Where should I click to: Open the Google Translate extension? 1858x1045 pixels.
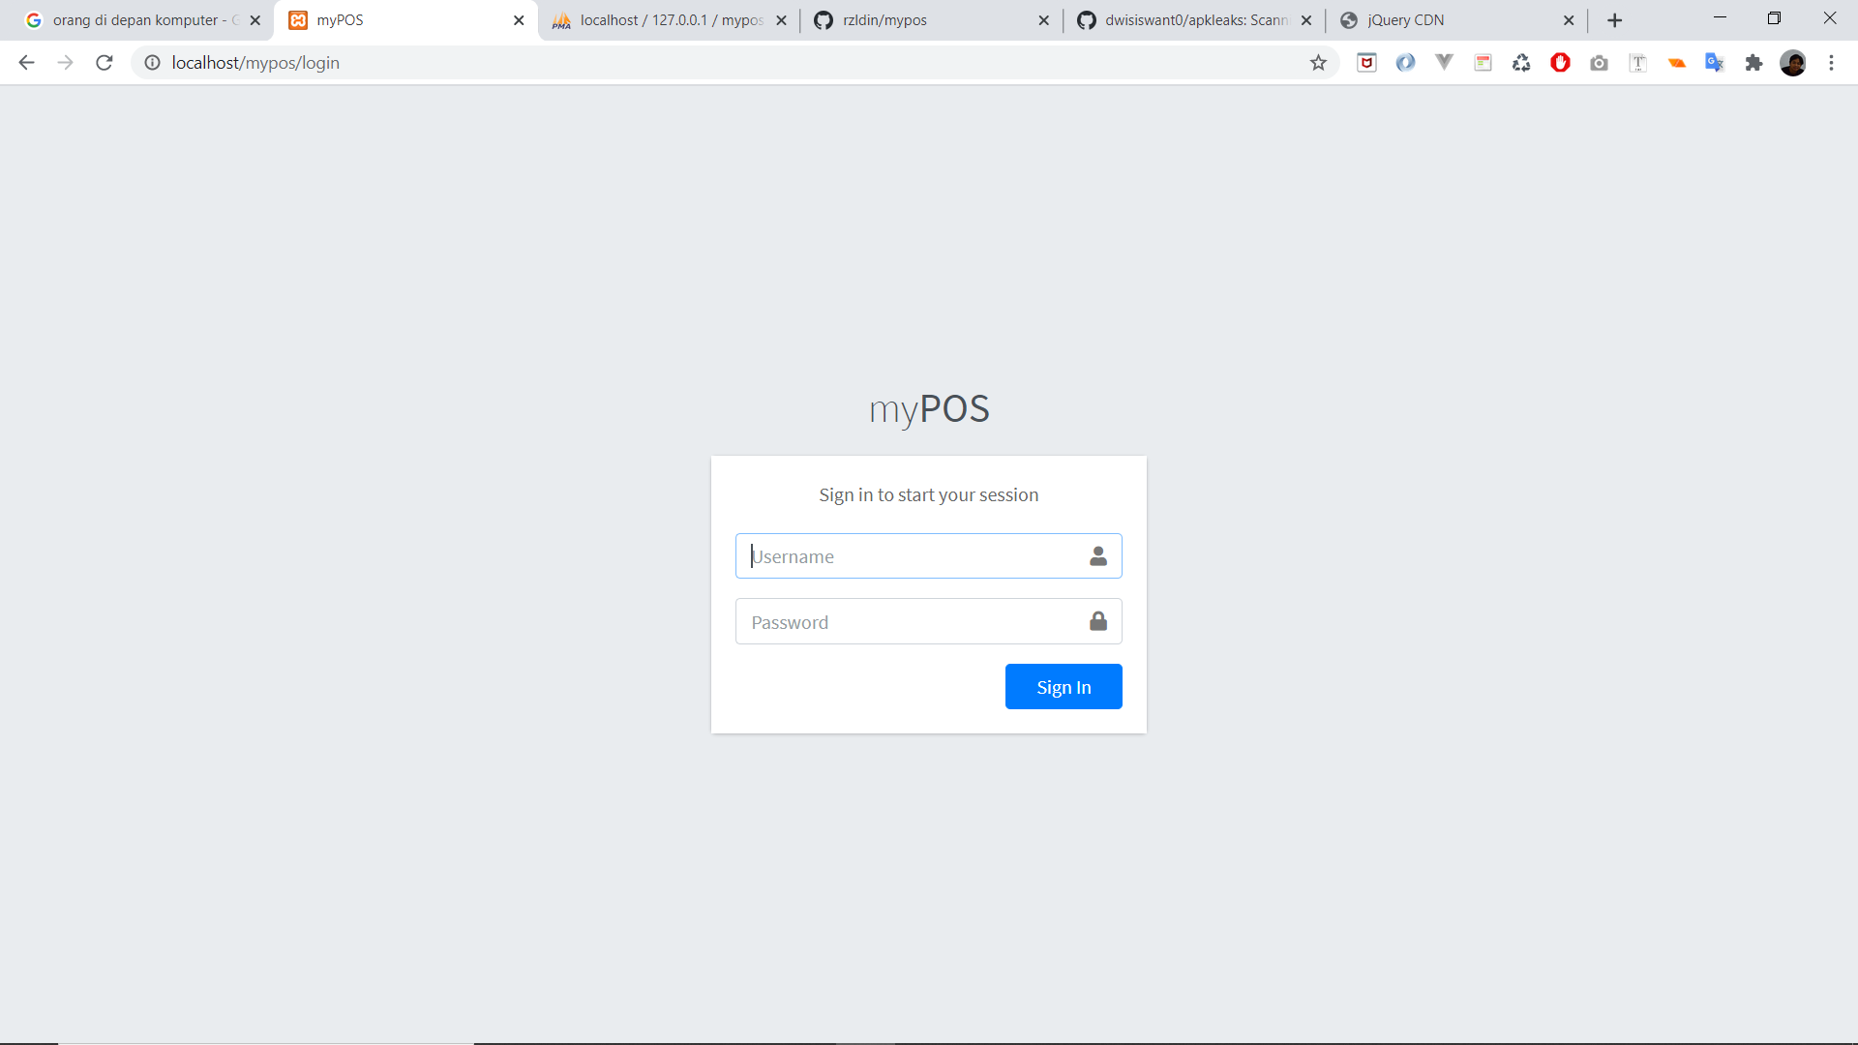[x=1715, y=62]
